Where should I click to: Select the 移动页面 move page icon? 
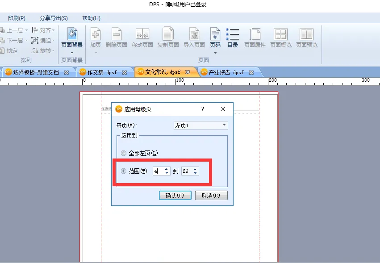click(142, 38)
